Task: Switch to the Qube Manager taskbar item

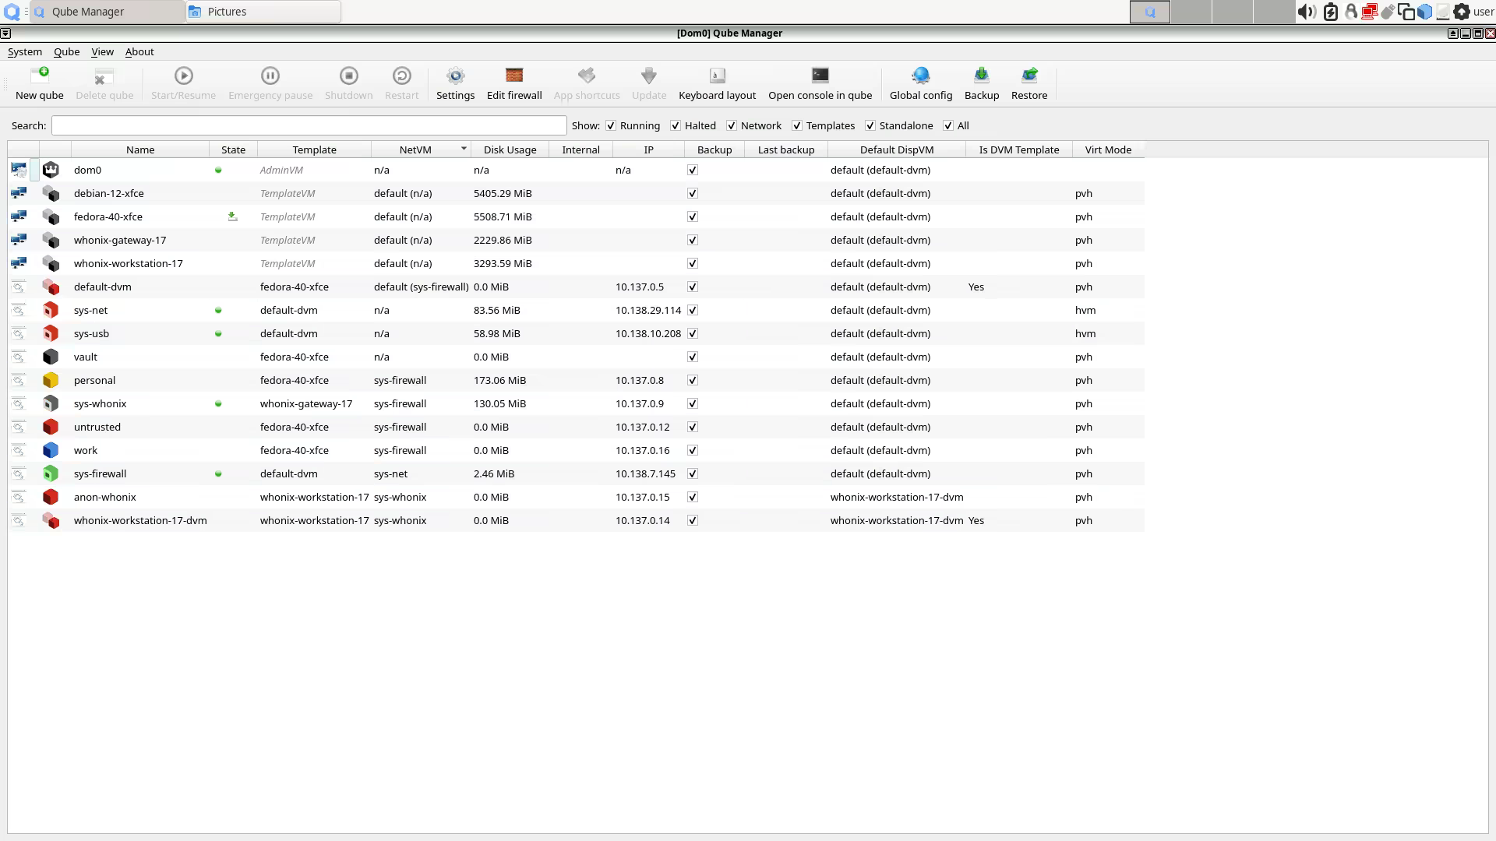Action: [108, 12]
